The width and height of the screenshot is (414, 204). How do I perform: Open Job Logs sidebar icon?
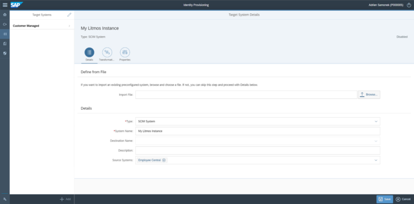pos(5,44)
